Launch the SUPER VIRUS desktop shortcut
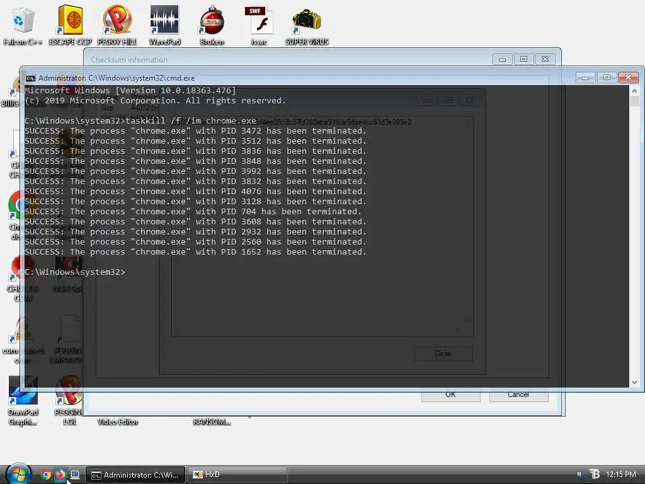 [x=307, y=25]
